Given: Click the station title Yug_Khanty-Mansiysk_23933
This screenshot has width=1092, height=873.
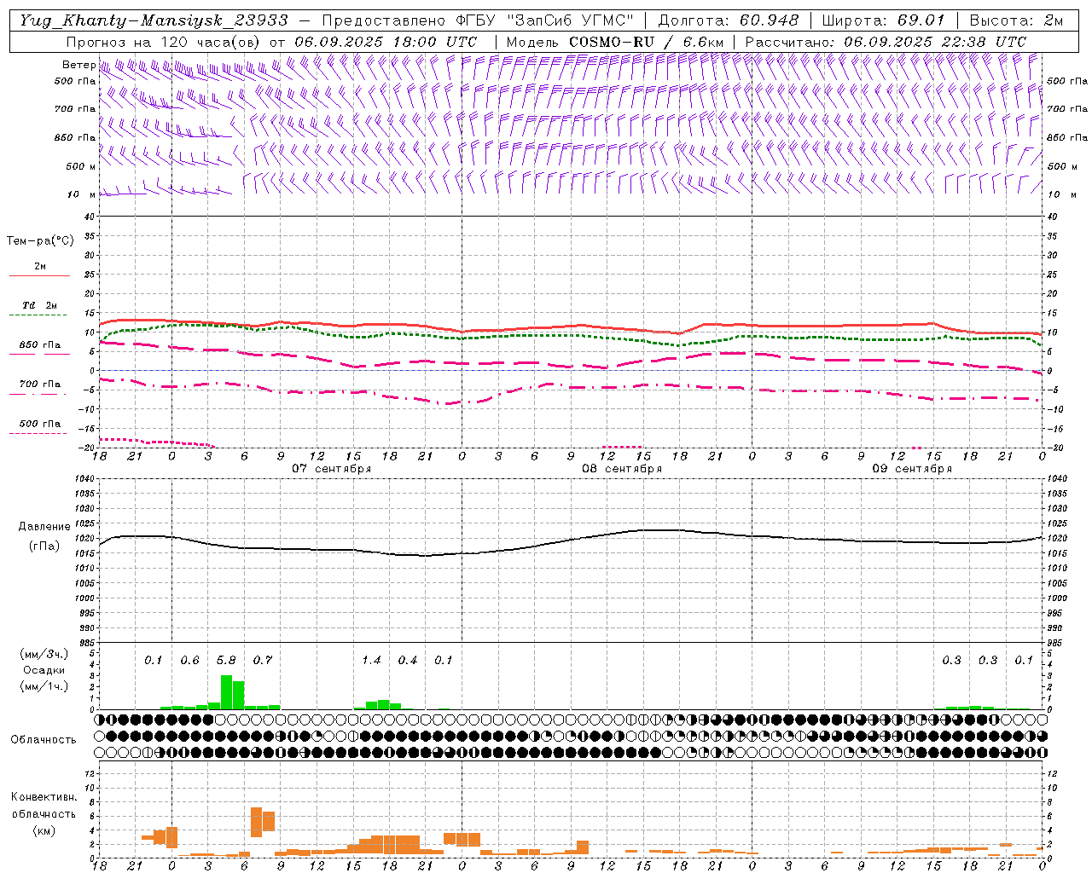Looking at the screenshot, I should coord(154,20).
